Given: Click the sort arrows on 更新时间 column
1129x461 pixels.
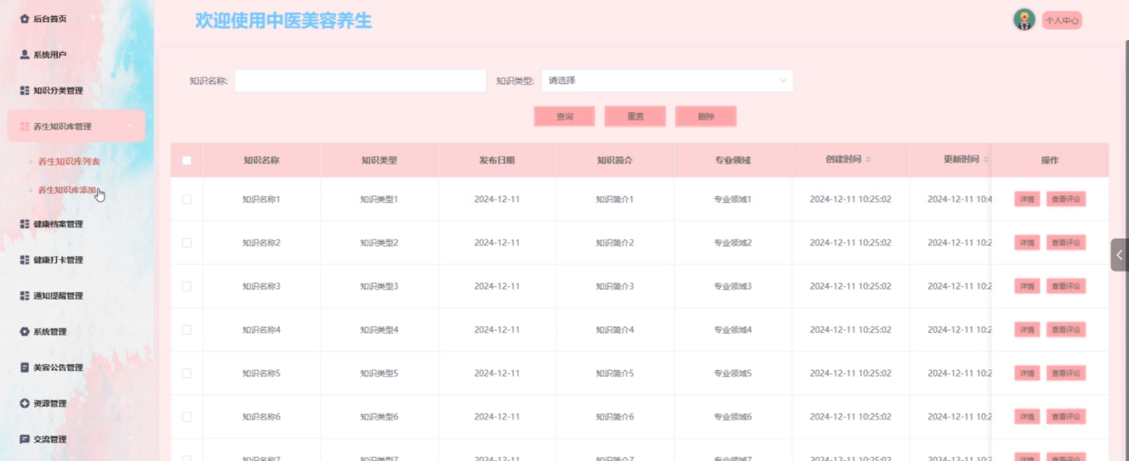Looking at the screenshot, I should (x=985, y=160).
